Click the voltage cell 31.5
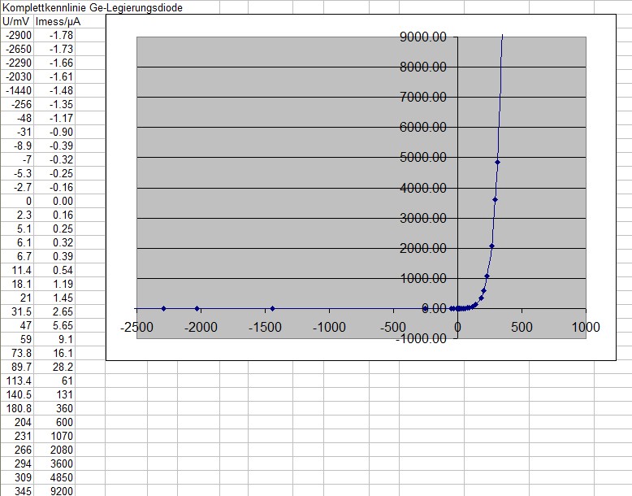632x496 pixels. 17,311
